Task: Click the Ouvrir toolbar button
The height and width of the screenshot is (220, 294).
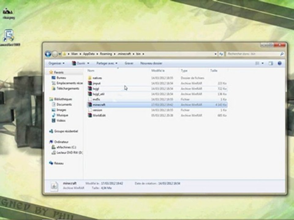Action: pos(79,64)
